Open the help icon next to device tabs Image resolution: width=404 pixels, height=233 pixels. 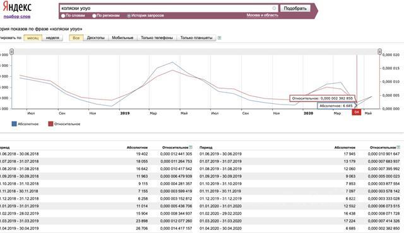tap(219, 38)
